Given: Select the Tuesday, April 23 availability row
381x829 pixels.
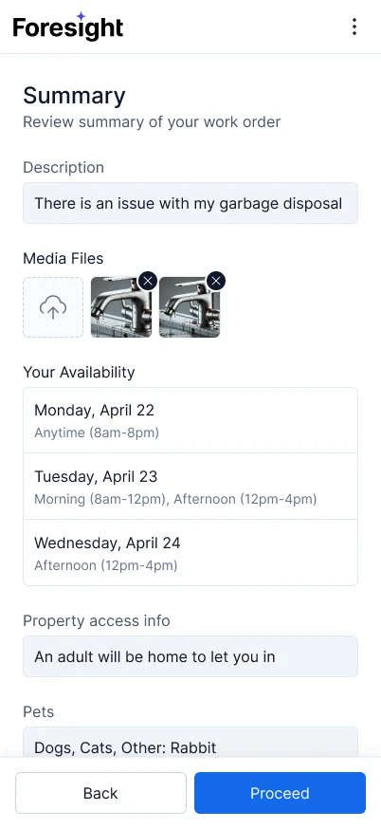Looking at the screenshot, I should point(190,487).
